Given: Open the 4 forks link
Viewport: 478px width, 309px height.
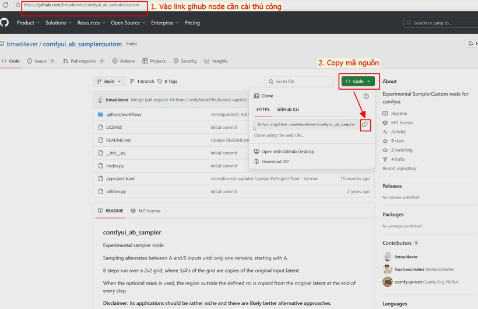Looking at the screenshot, I should pyautogui.click(x=393, y=159).
